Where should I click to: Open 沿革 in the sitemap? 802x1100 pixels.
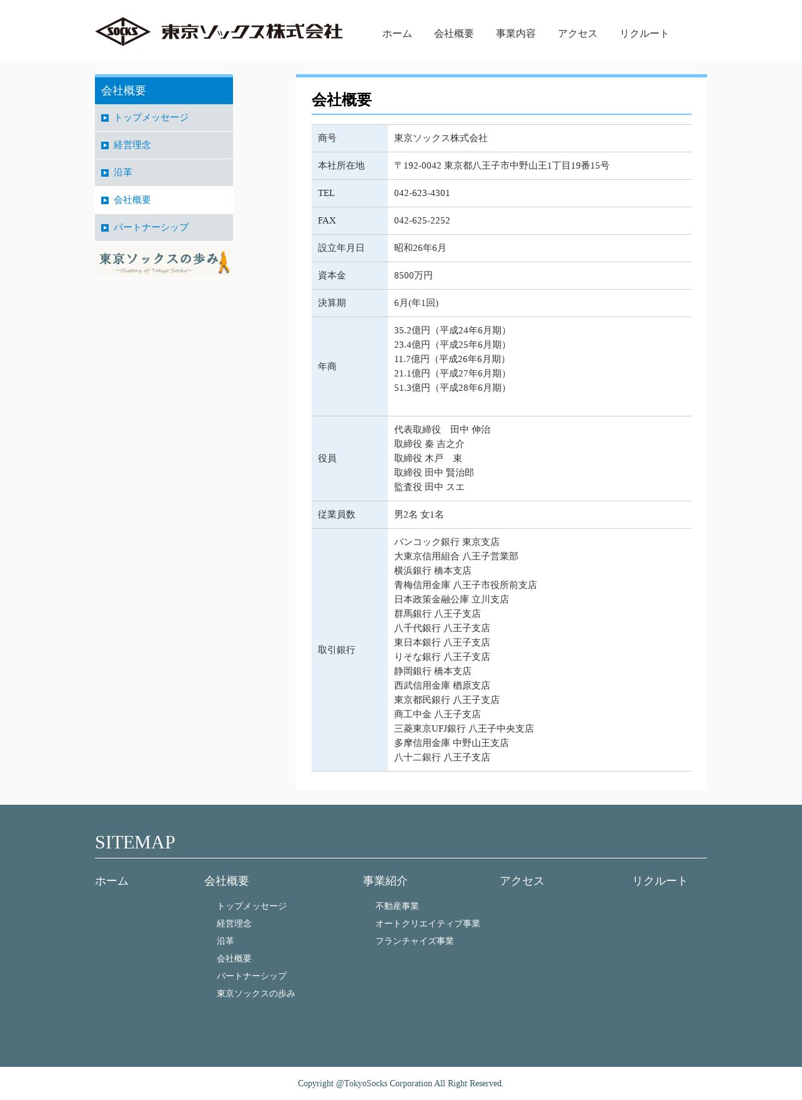point(225,941)
